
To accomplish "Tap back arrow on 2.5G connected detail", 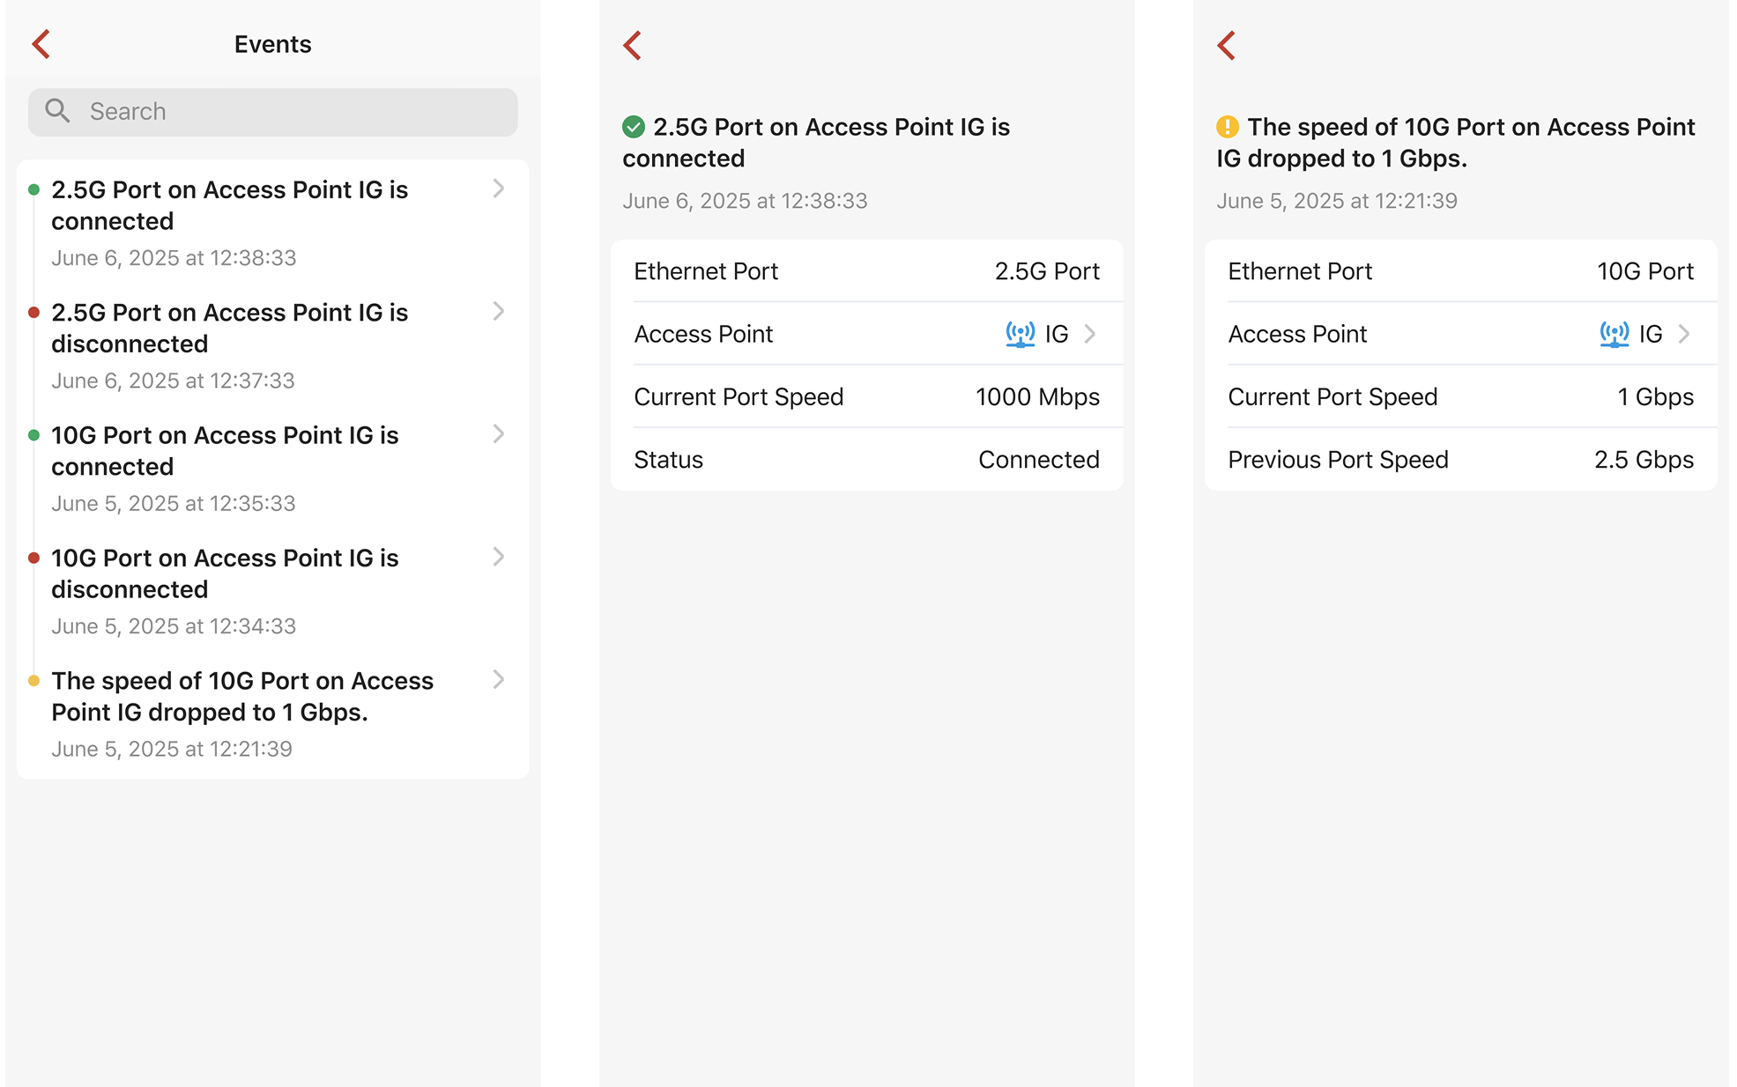I will coord(633,45).
